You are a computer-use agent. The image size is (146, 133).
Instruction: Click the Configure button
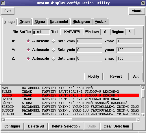[12, 126]
